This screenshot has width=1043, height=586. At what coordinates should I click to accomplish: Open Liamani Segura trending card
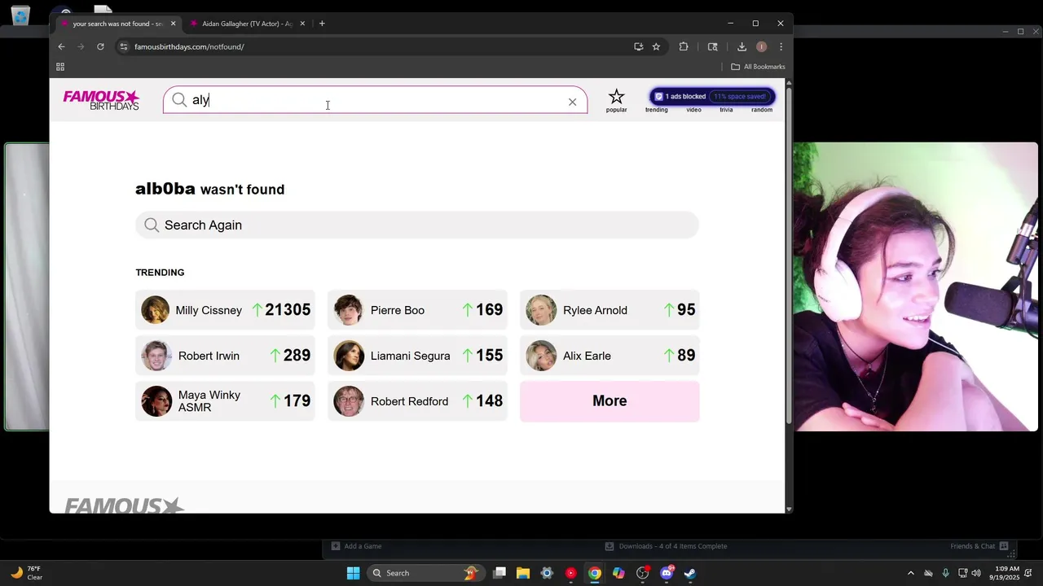click(x=417, y=356)
